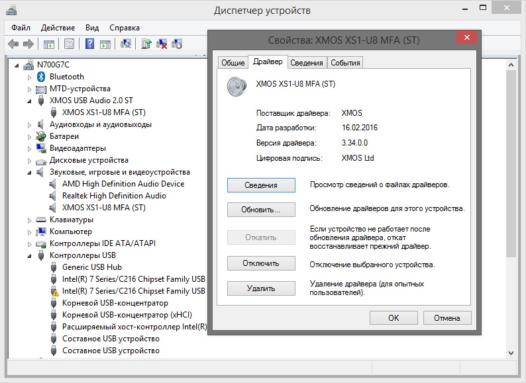Click the Device Manager title bar icon

click(x=11, y=11)
